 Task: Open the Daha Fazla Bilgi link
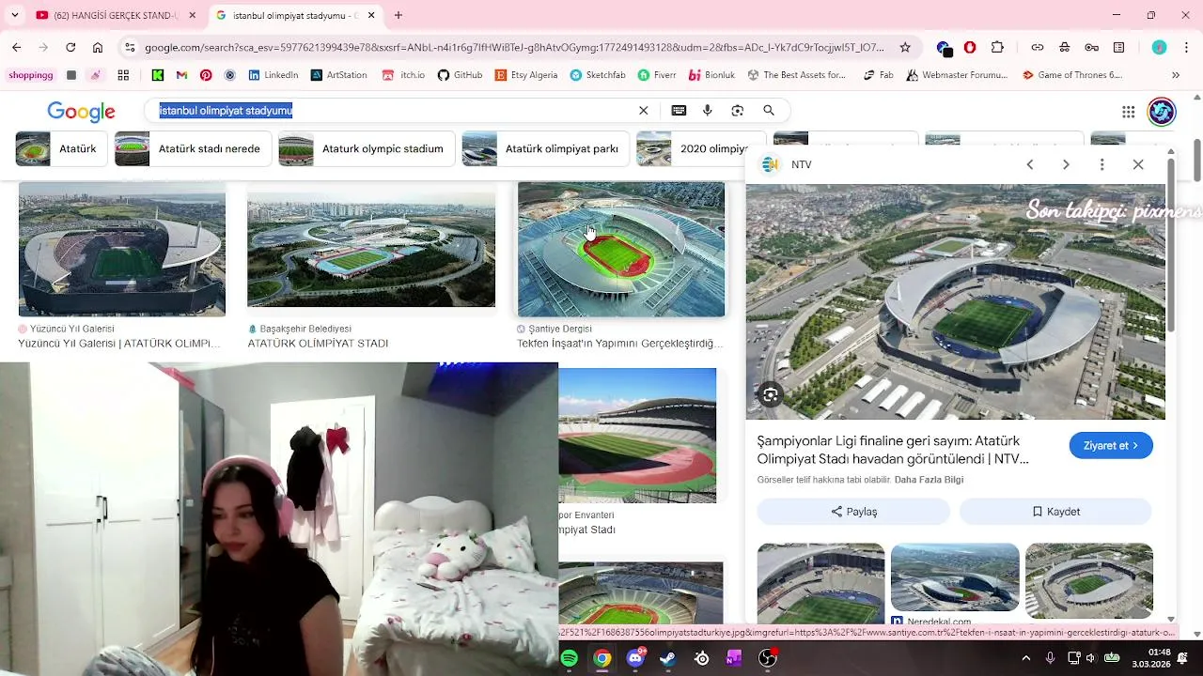929,480
